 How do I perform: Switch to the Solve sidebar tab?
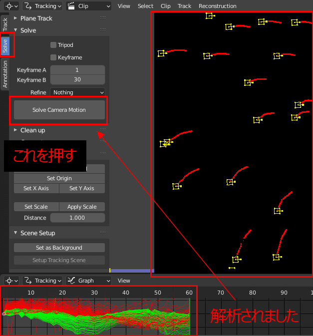[5, 45]
